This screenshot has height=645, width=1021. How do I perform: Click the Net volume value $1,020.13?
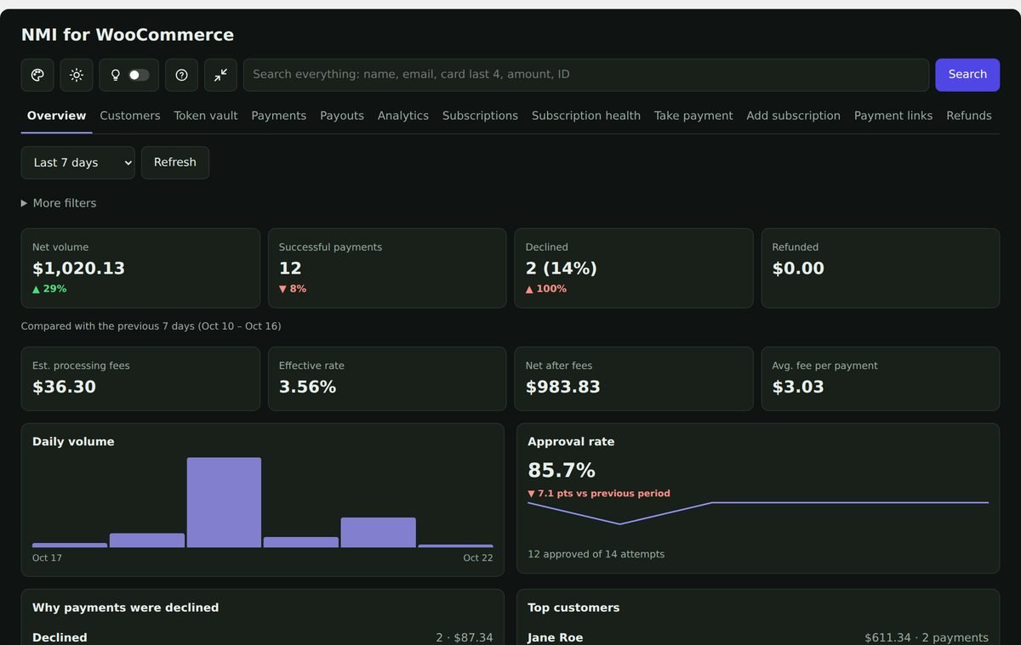(x=78, y=269)
